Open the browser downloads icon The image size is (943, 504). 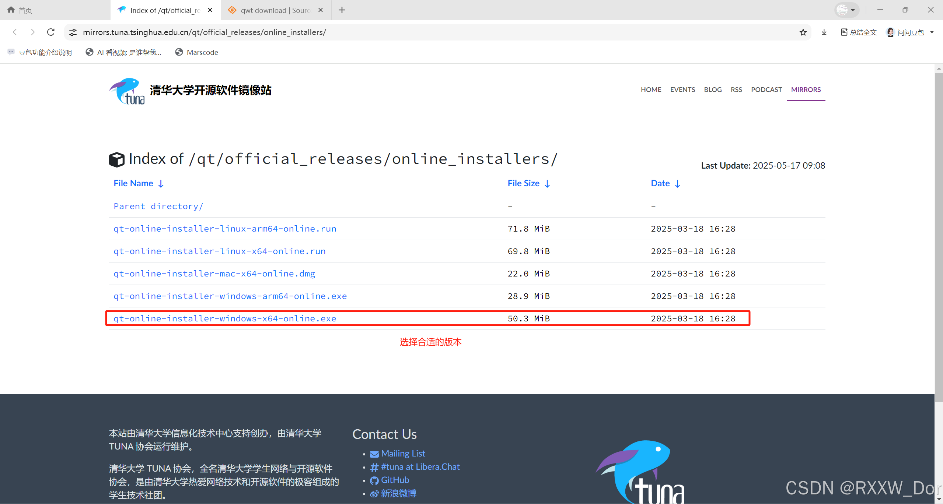click(x=824, y=32)
